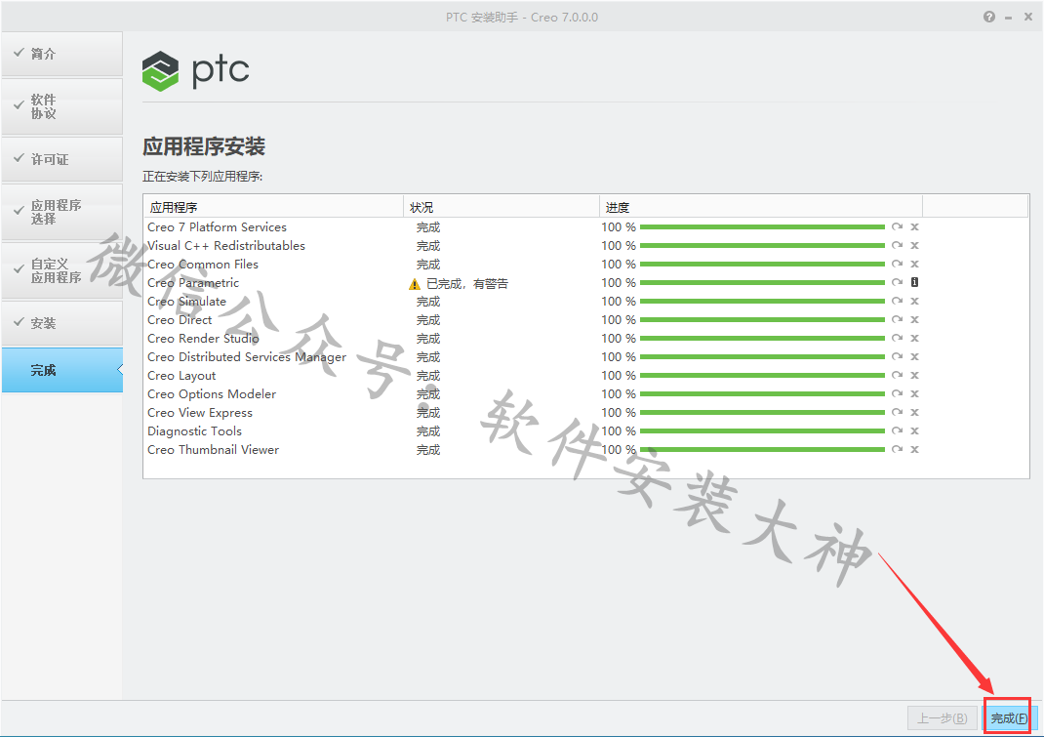Click the 完成(F) finish button

(1008, 717)
